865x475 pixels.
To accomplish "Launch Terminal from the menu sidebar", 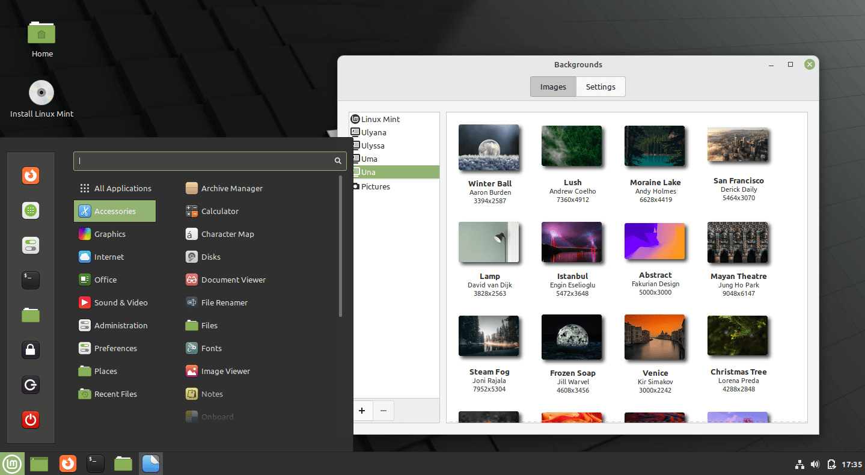I will (x=31, y=280).
